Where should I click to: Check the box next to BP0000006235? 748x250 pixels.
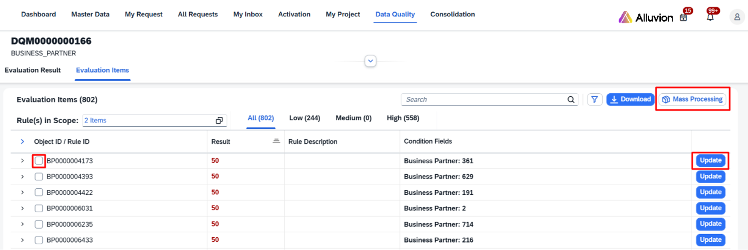pos(39,224)
